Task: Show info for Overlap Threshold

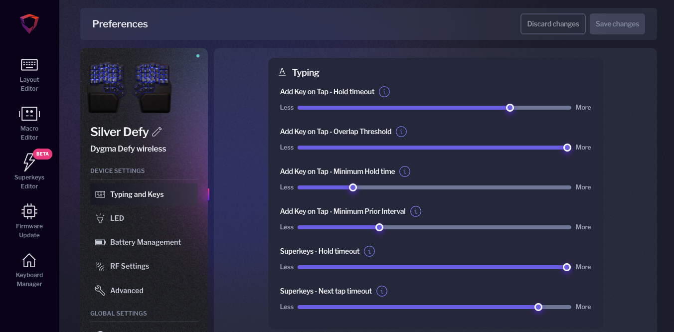Action: pos(401,132)
